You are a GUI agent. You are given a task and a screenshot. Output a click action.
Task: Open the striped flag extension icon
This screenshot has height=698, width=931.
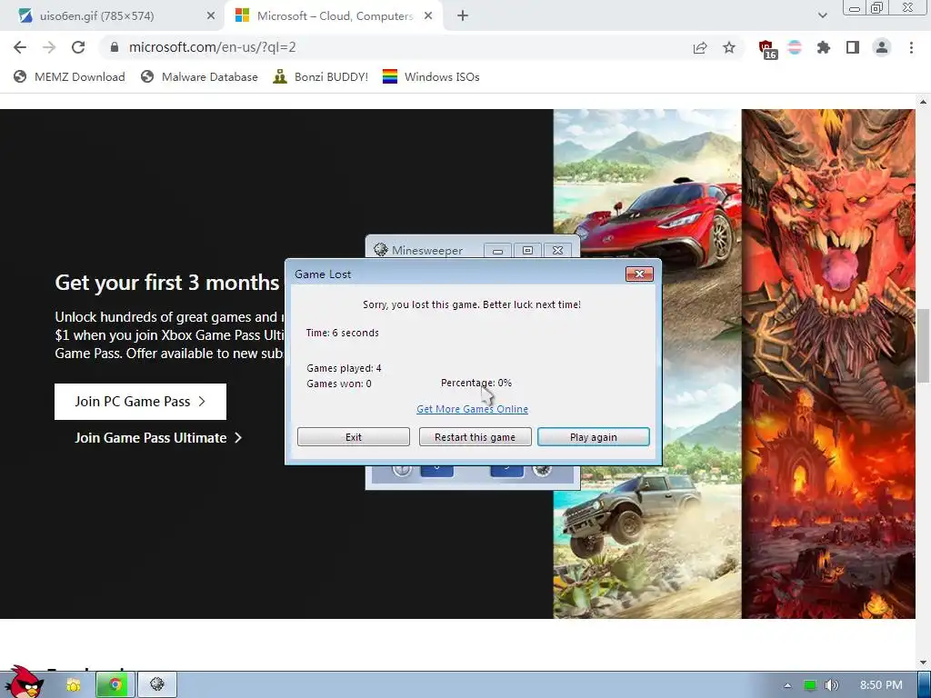[795, 47]
